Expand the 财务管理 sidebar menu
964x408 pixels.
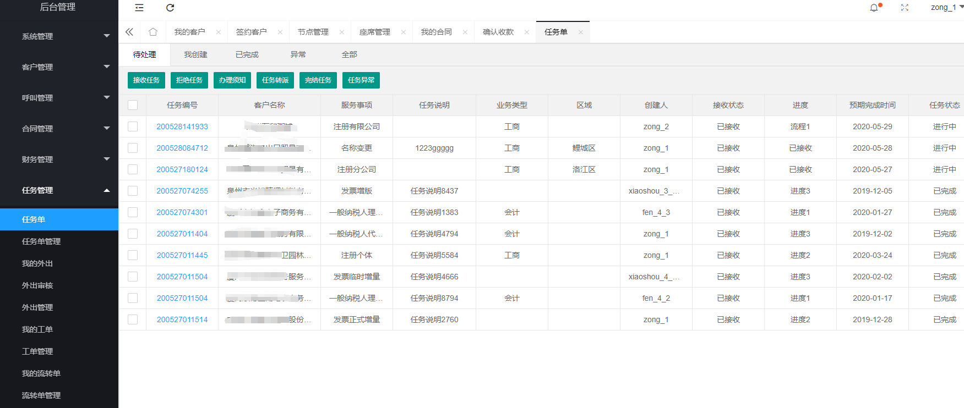59,159
